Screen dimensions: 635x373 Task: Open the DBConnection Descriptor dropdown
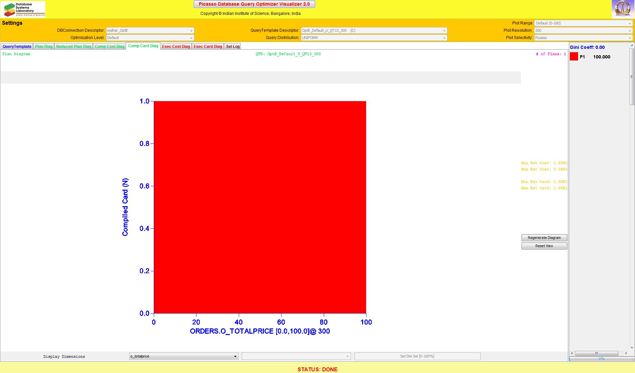150,30
